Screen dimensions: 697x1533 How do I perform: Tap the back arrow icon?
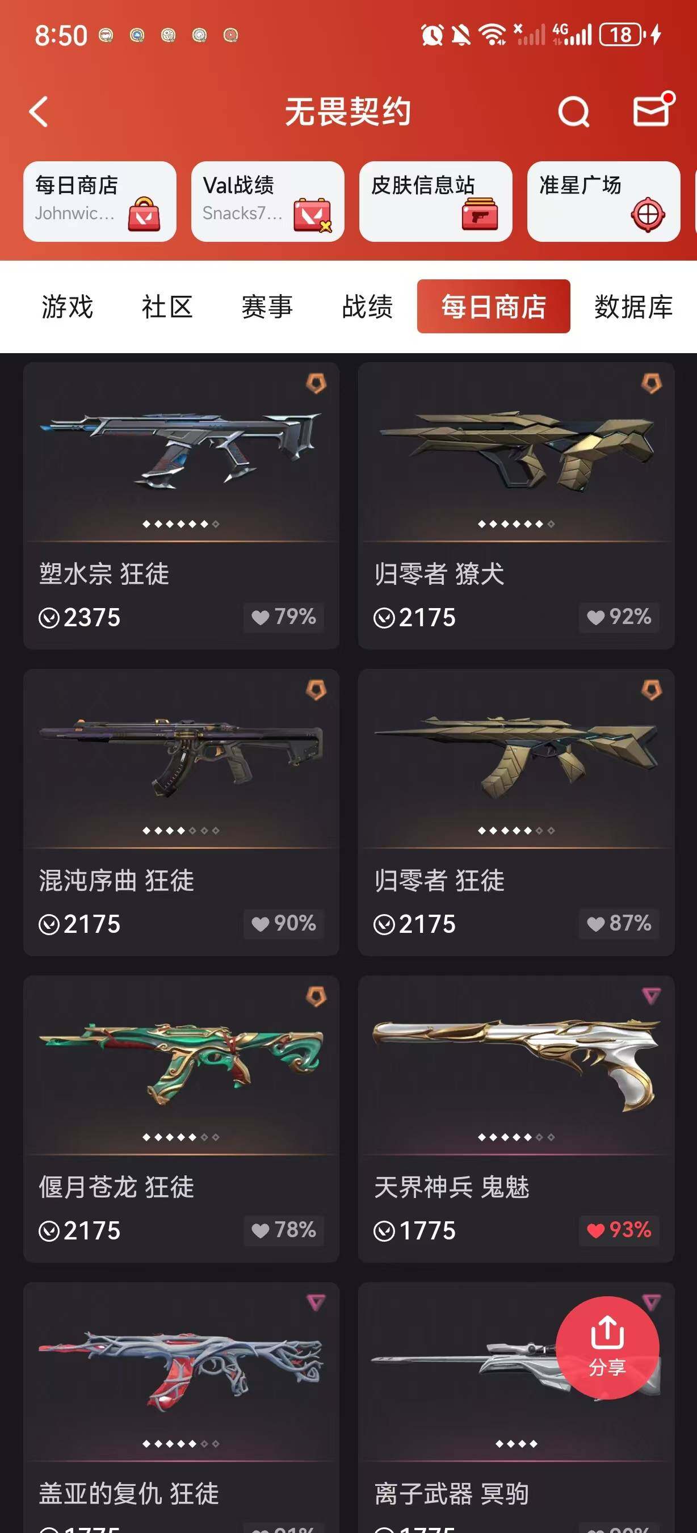click(x=39, y=111)
